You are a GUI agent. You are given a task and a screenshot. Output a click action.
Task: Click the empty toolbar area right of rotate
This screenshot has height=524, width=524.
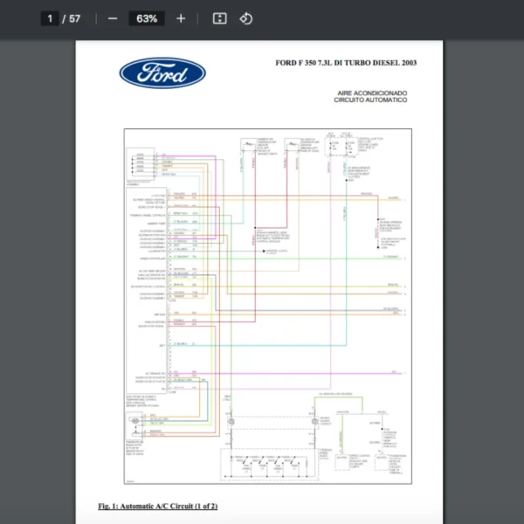coord(384,18)
